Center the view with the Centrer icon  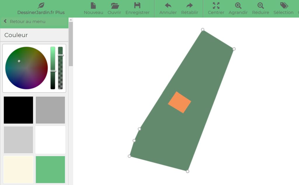216,6
